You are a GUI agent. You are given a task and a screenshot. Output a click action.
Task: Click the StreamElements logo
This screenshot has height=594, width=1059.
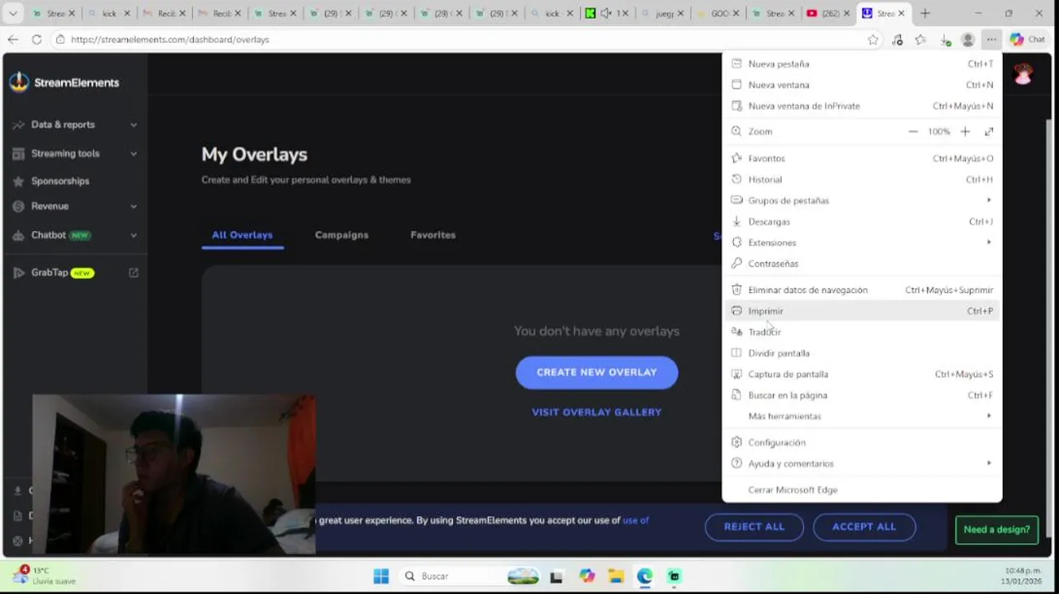coord(64,82)
